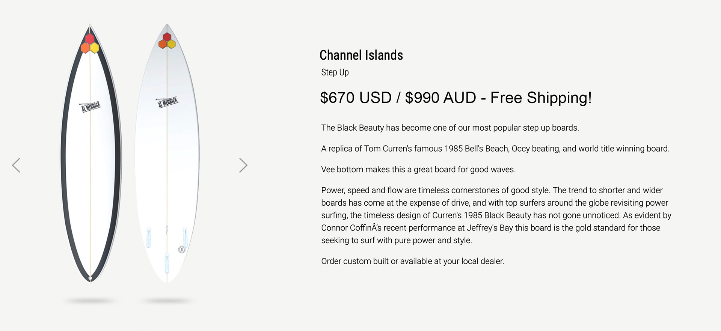Click the Al Merrick logo on the all-white board
The height and width of the screenshot is (331, 721).
167,102
